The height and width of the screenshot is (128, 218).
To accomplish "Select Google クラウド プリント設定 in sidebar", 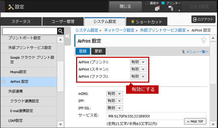I will pyautogui.click(x=29, y=60).
